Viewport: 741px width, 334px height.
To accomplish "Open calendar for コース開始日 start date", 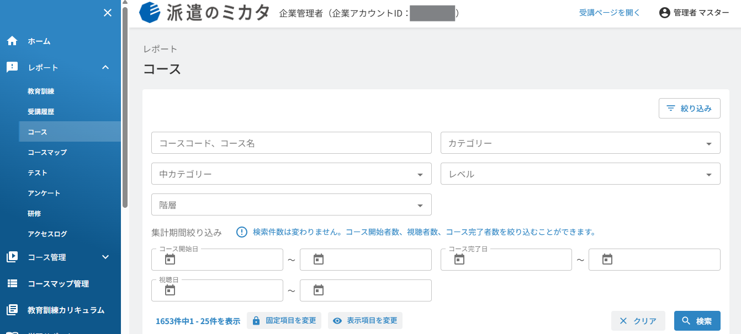I will click(170, 259).
